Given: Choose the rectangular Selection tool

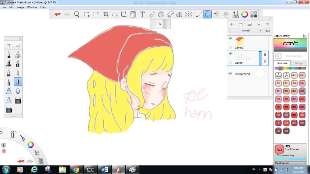Looking at the screenshot, I should coord(87,14).
